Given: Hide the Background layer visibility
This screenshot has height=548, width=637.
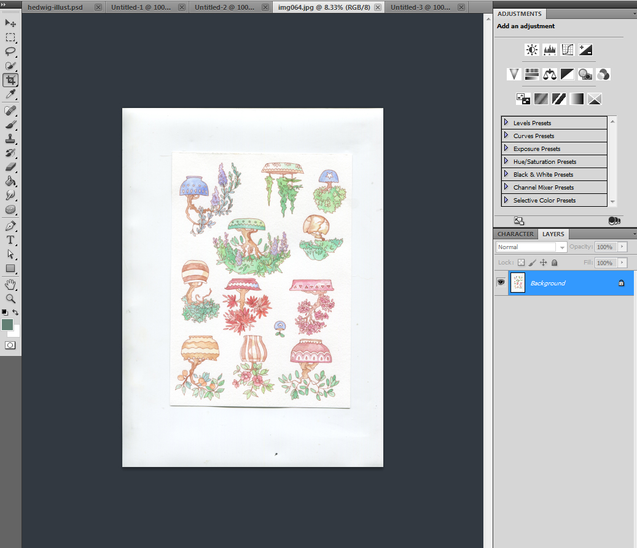Looking at the screenshot, I should point(501,282).
